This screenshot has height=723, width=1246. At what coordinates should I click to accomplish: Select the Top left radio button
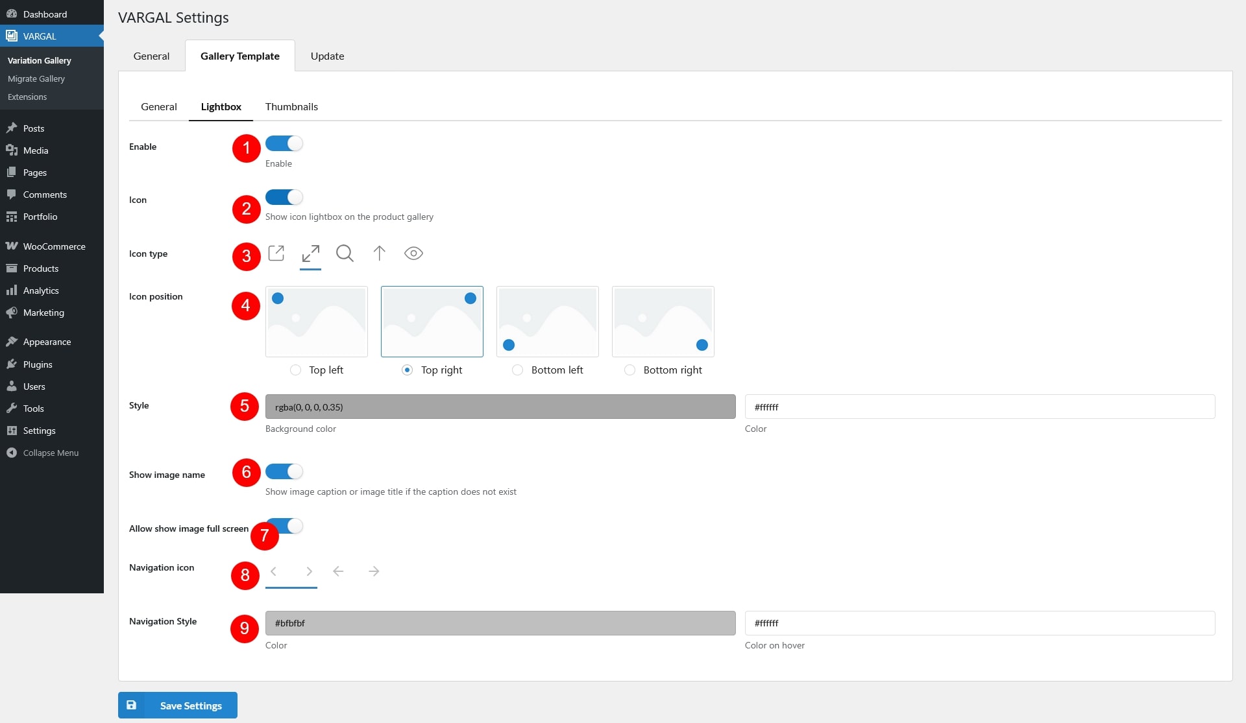coord(295,370)
